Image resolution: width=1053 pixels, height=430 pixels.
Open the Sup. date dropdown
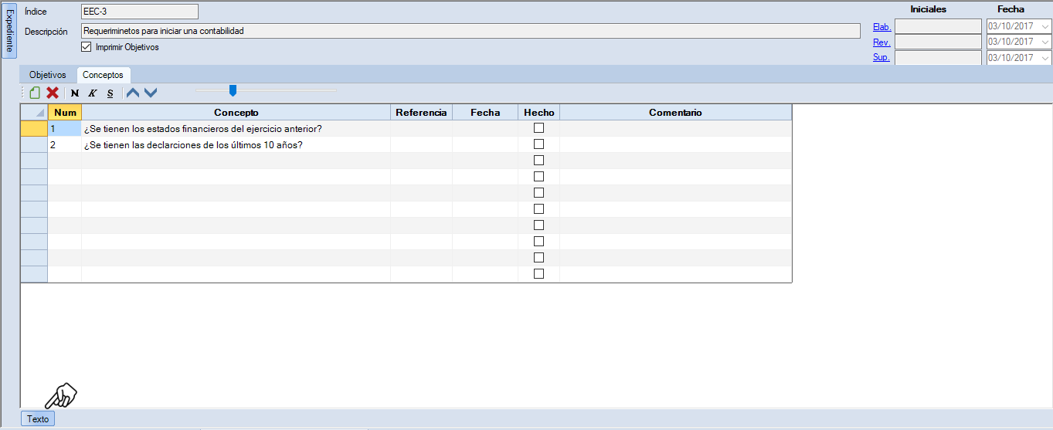point(1045,59)
